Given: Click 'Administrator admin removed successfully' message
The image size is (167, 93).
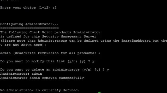Looking at the screenshot, I should coord(42,78).
